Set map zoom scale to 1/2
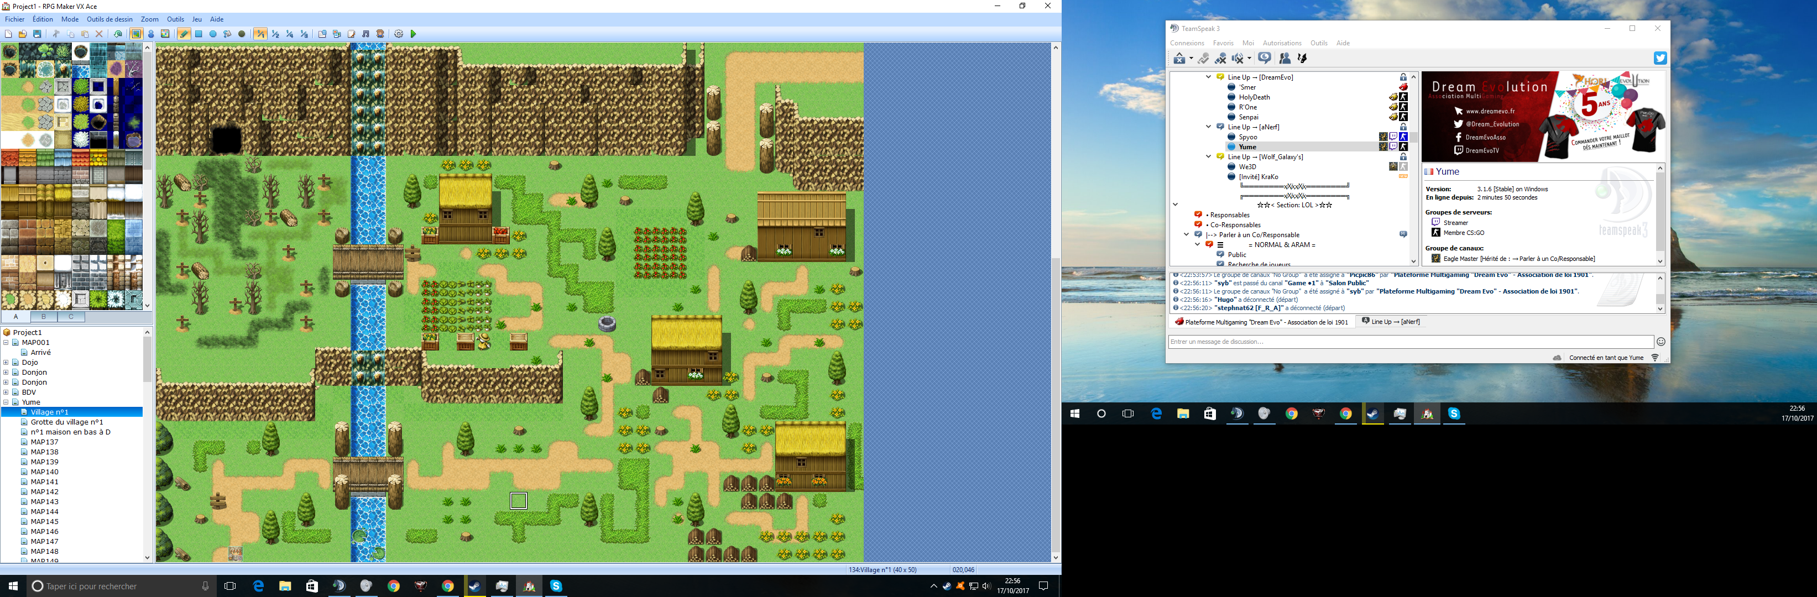This screenshot has height=597, width=1817. tap(275, 34)
